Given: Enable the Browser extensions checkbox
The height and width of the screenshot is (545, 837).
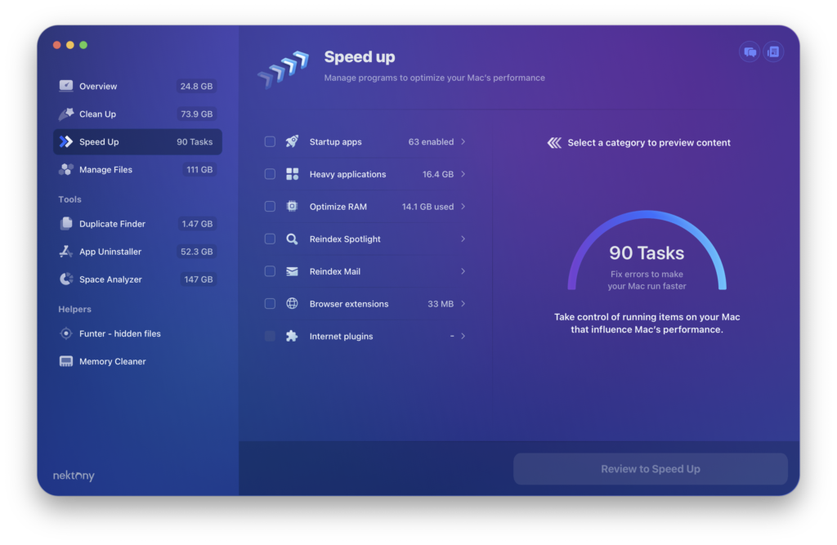Looking at the screenshot, I should coord(270,304).
